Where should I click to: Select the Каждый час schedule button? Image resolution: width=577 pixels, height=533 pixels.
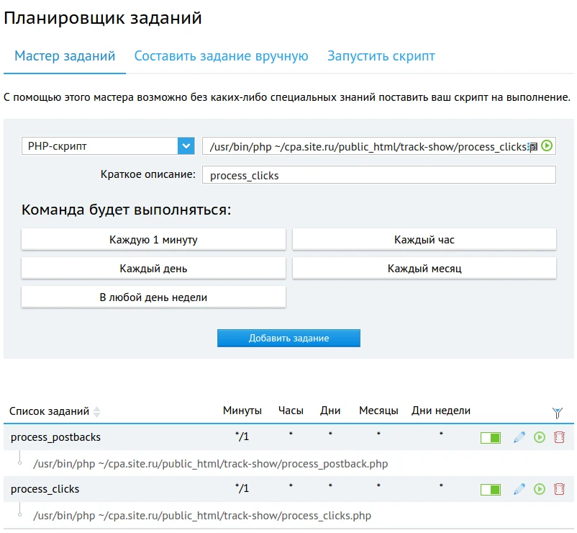424,238
